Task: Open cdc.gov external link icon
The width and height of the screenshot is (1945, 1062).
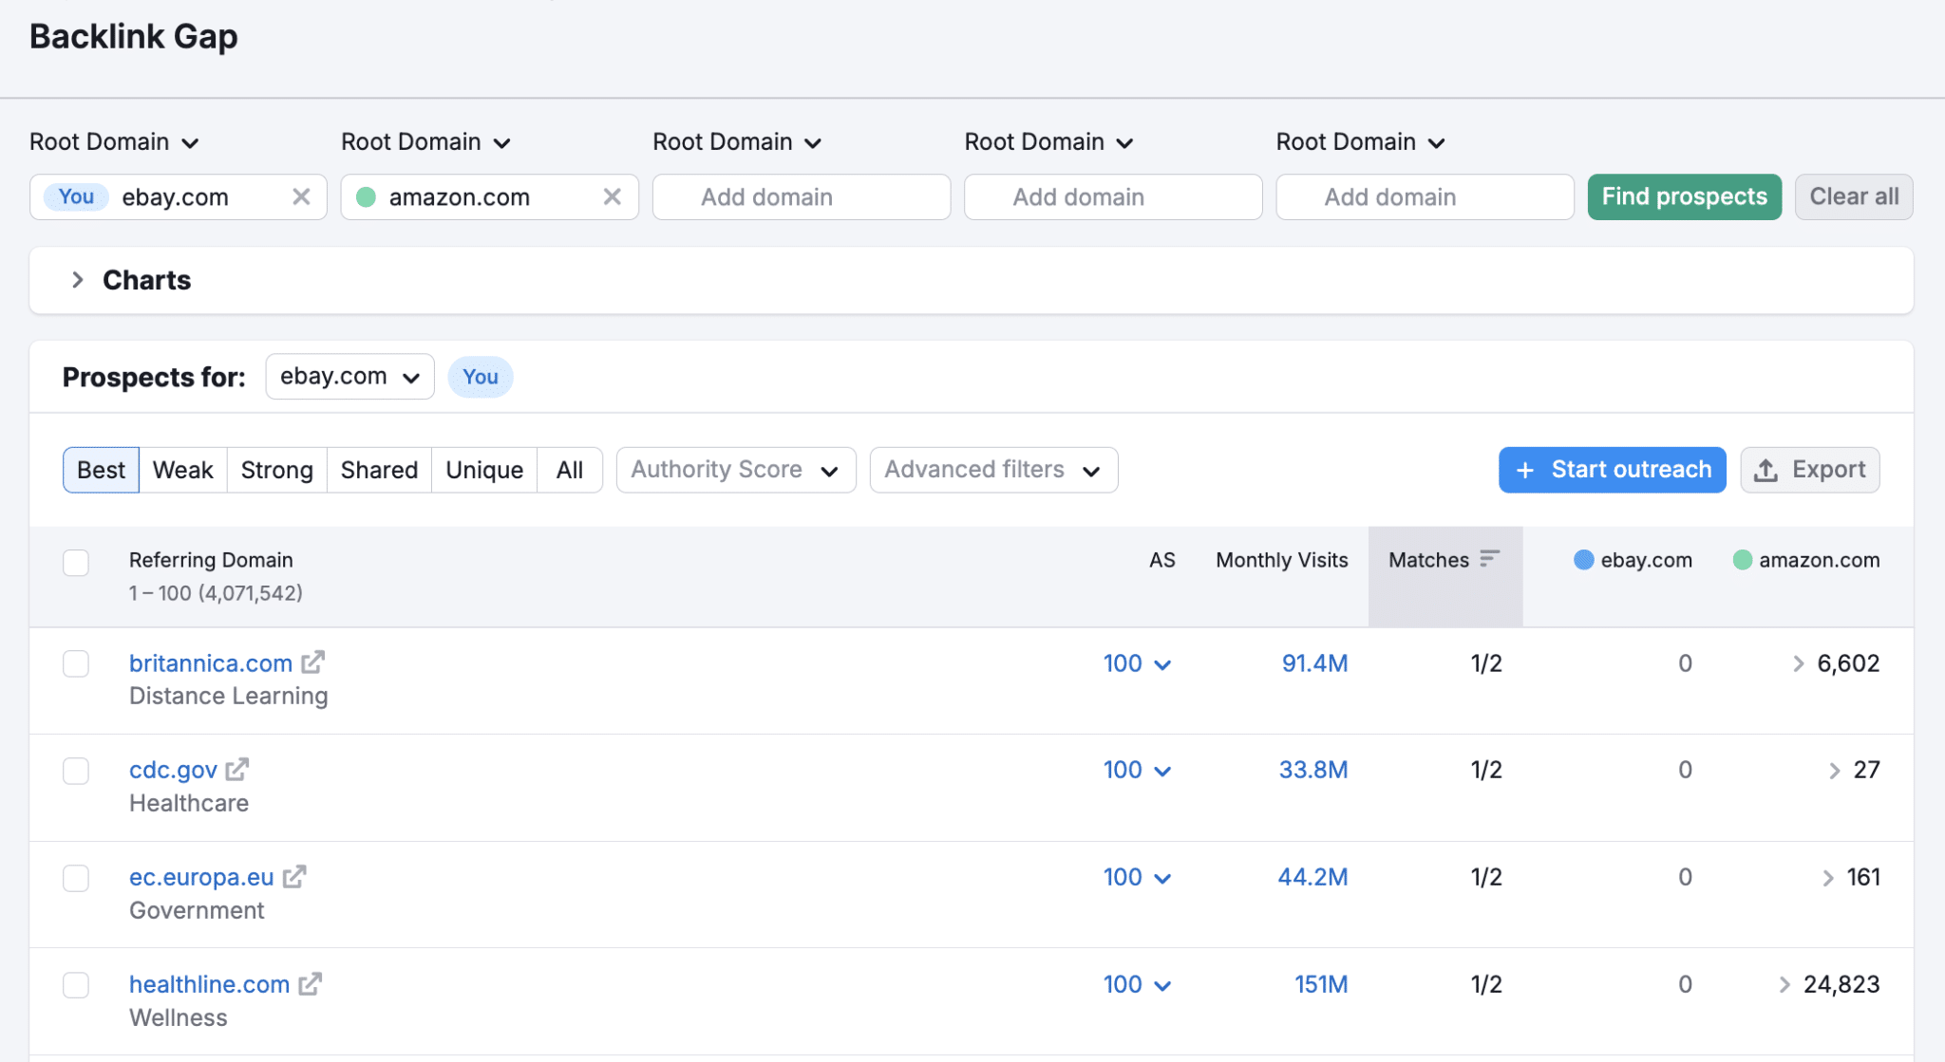Action: pyautogui.click(x=237, y=769)
